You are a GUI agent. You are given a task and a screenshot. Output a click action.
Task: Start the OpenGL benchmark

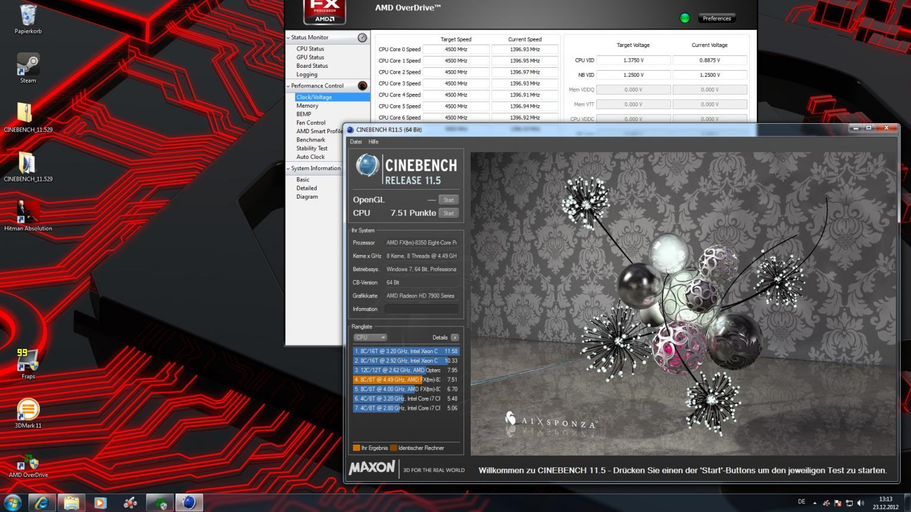pyautogui.click(x=449, y=200)
